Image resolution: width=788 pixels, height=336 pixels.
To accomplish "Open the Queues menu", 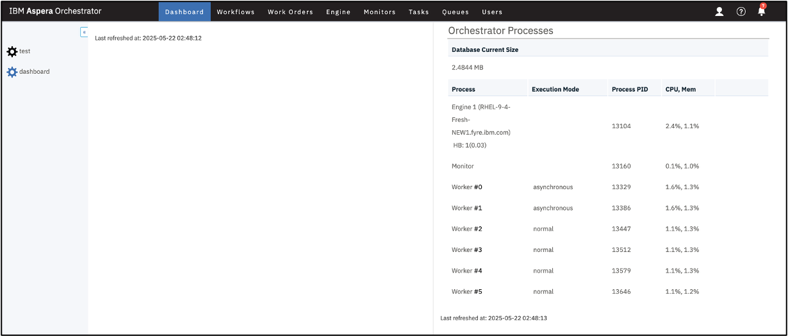I will [456, 12].
